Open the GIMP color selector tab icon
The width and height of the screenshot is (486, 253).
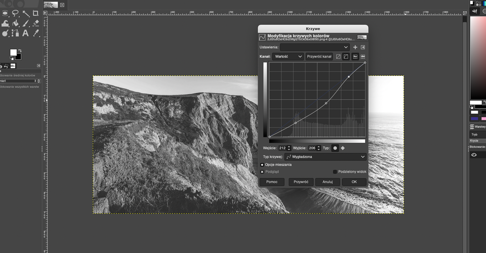tap(474, 11)
